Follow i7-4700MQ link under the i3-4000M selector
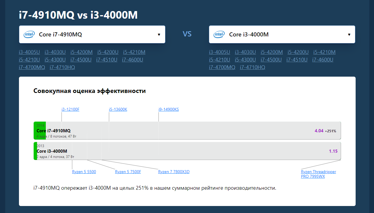The height and width of the screenshot is (213, 374). pos(222,67)
